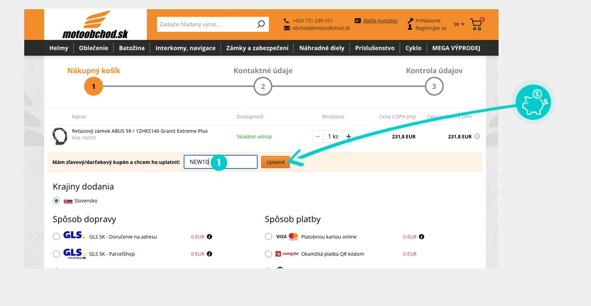Click the envelope email icon
The height and width of the screenshot is (306, 591).
pyautogui.click(x=287, y=28)
